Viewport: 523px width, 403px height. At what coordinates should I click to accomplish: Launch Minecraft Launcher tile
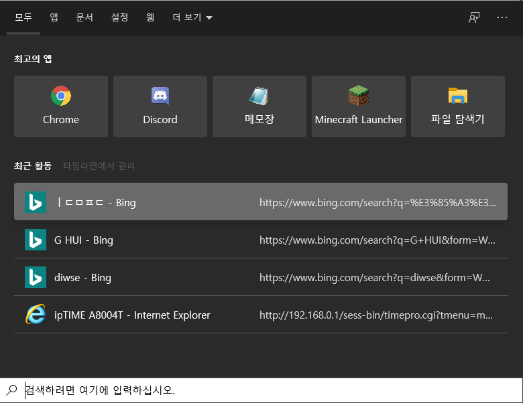coord(359,106)
